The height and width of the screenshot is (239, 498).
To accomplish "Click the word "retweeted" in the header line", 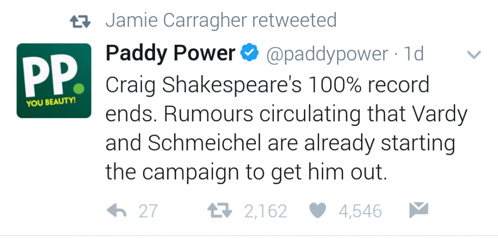I will 294,20.
